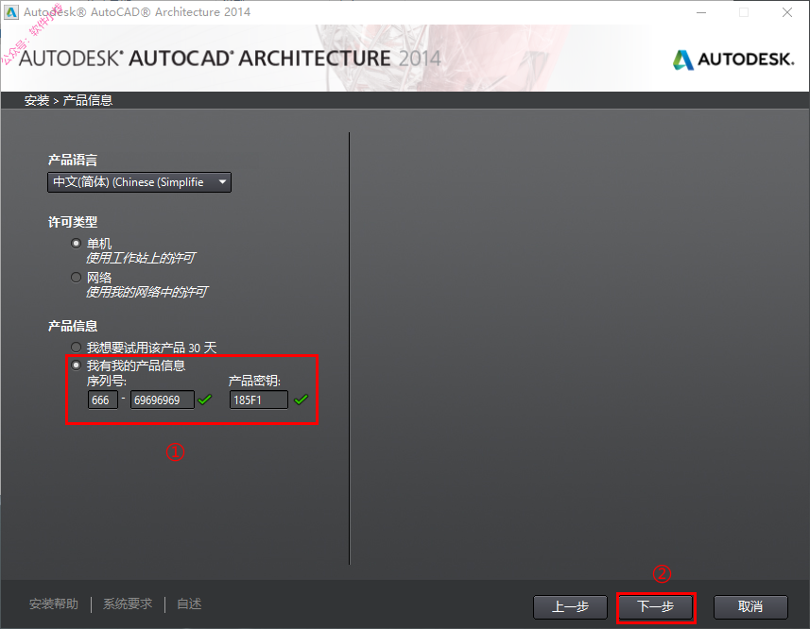The height and width of the screenshot is (629, 810).
Task: Select the 单机 standalone license radio button
Action: click(x=76, y=243)
